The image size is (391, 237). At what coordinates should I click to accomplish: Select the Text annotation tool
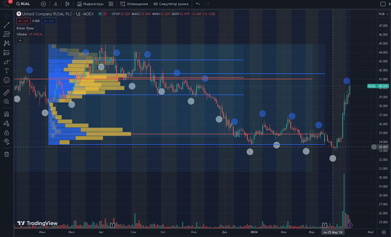pyautogui.click(x=7, y=71)
